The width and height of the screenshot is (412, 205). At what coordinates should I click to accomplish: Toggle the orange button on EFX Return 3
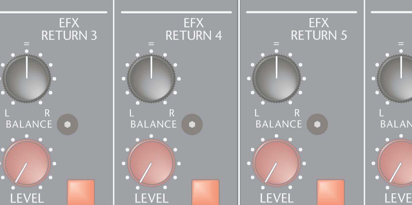click(81, 192)
